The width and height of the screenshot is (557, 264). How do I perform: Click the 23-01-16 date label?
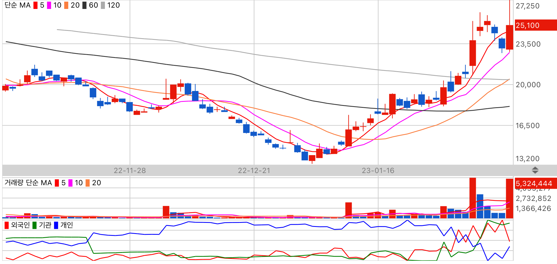click(378, 171)
